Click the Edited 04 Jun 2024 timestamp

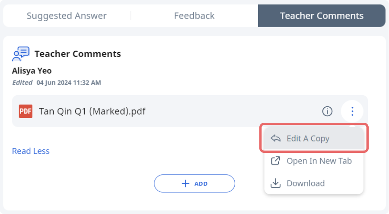57,83
